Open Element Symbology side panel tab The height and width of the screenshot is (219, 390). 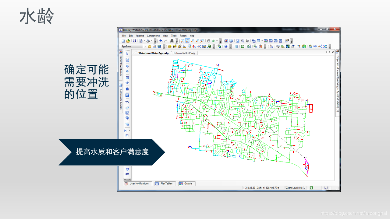pyautogui.click(x=120, y=66)
